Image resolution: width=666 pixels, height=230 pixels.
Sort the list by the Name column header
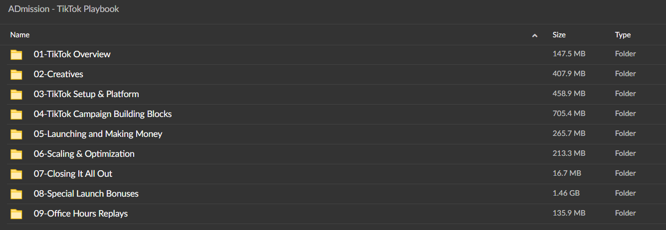(x=20, y=35)
